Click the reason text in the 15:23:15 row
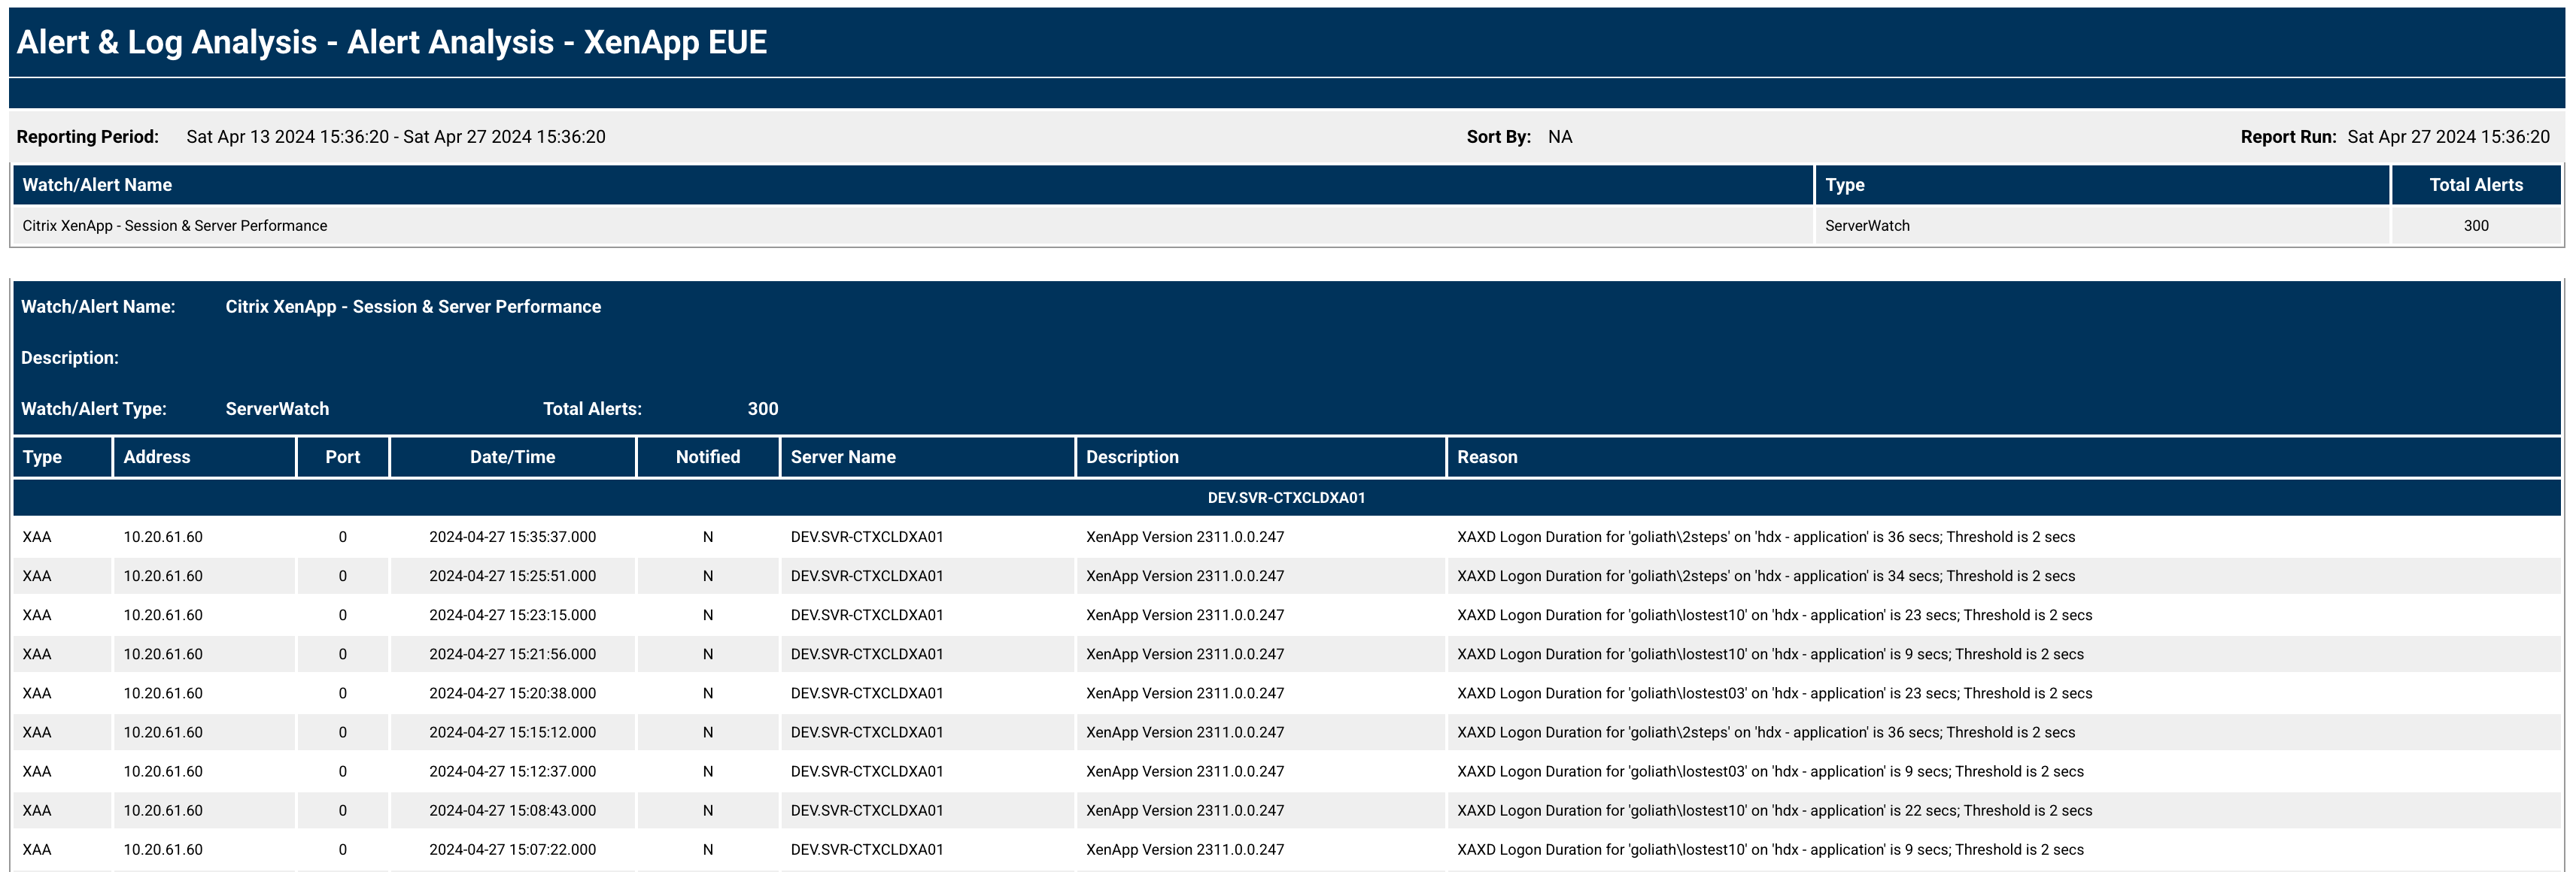 [x=1775, y=614]
